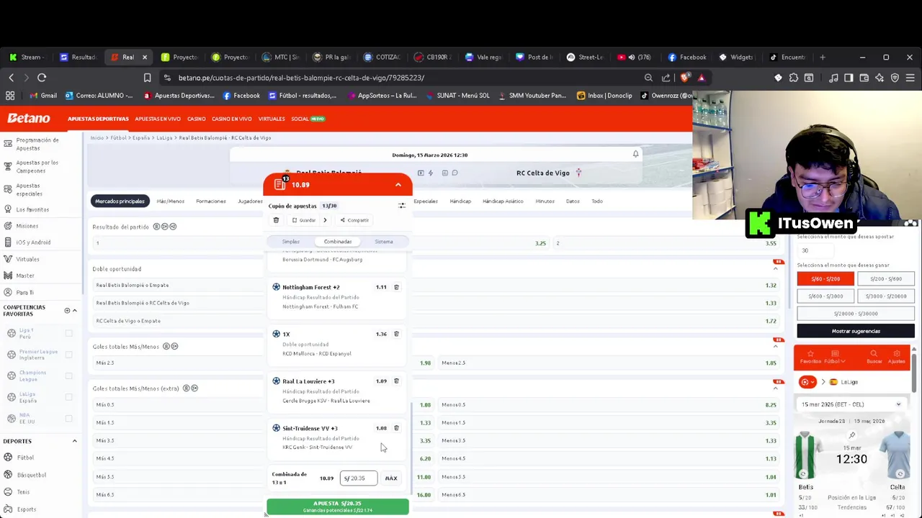Open Buscar search in widget
This screenshot has width=922, height=518.
coord(874,357)
